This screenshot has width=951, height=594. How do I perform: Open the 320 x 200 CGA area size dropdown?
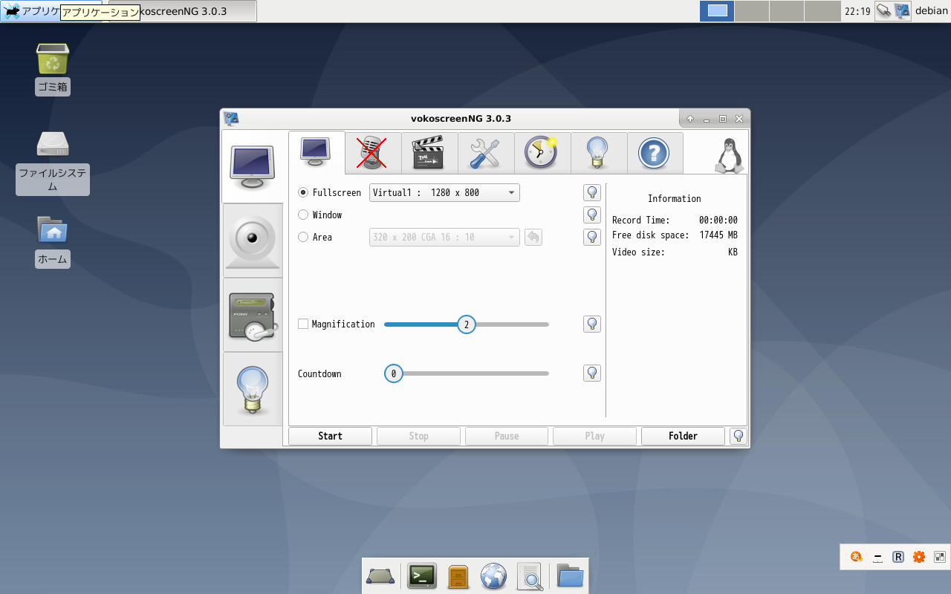444,237
